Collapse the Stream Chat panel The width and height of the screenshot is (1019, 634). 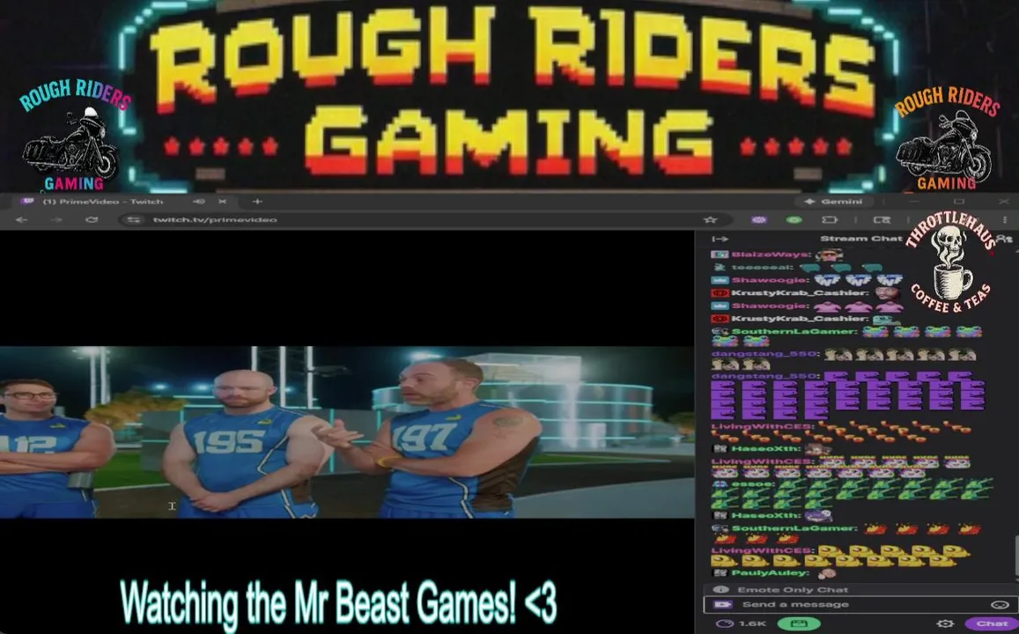coord(720,239)
